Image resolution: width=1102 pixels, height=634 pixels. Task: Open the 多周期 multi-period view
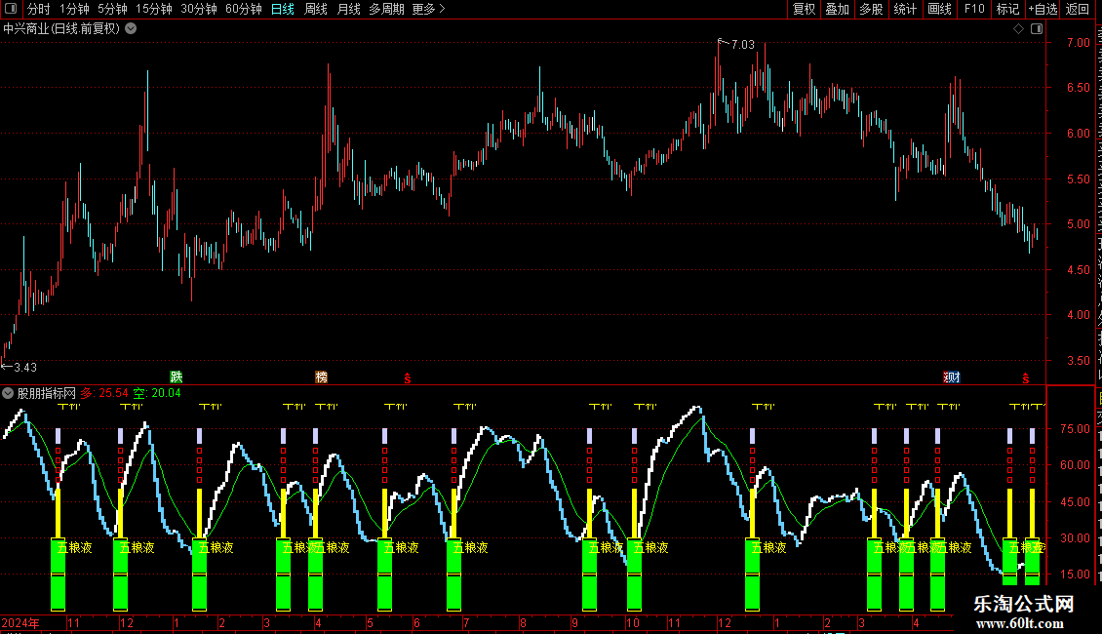pyautogui.click(x=386, y=9)
